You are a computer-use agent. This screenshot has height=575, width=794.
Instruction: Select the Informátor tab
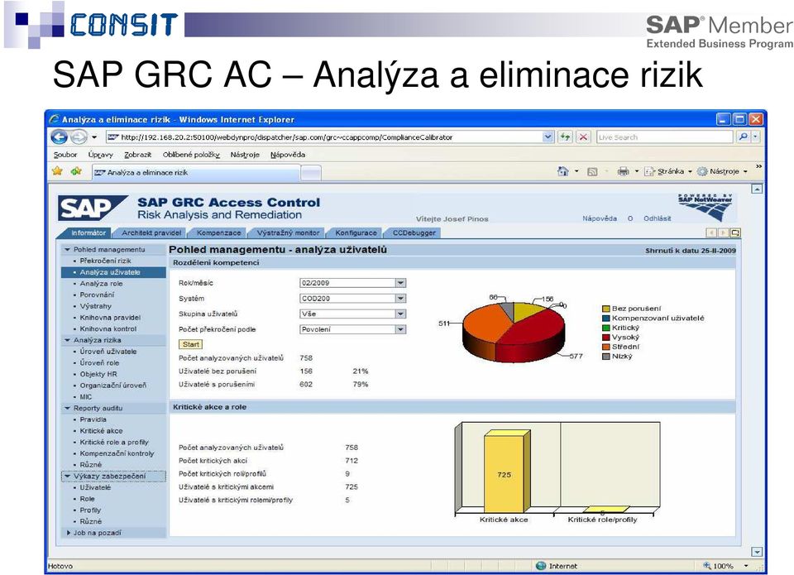(88, 232)
